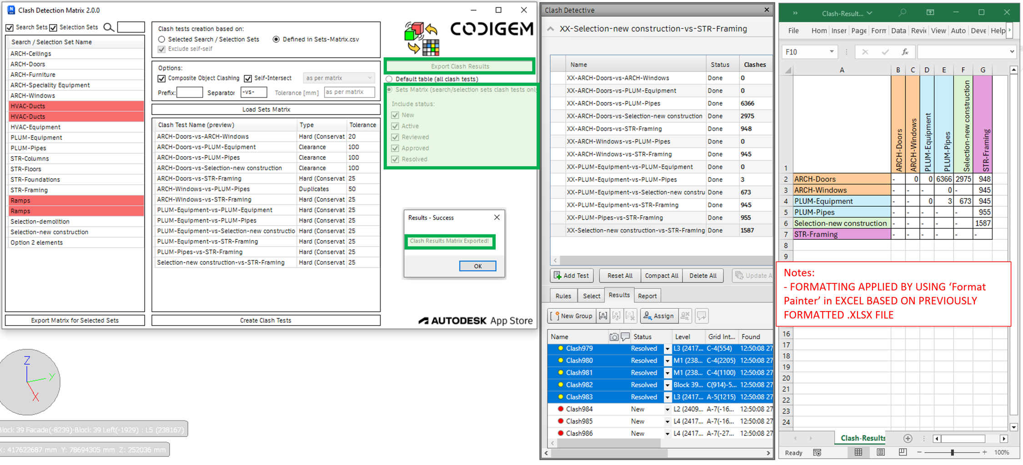
Task: Open status dropdown for Clash983
Action: (x=667, y=397)
